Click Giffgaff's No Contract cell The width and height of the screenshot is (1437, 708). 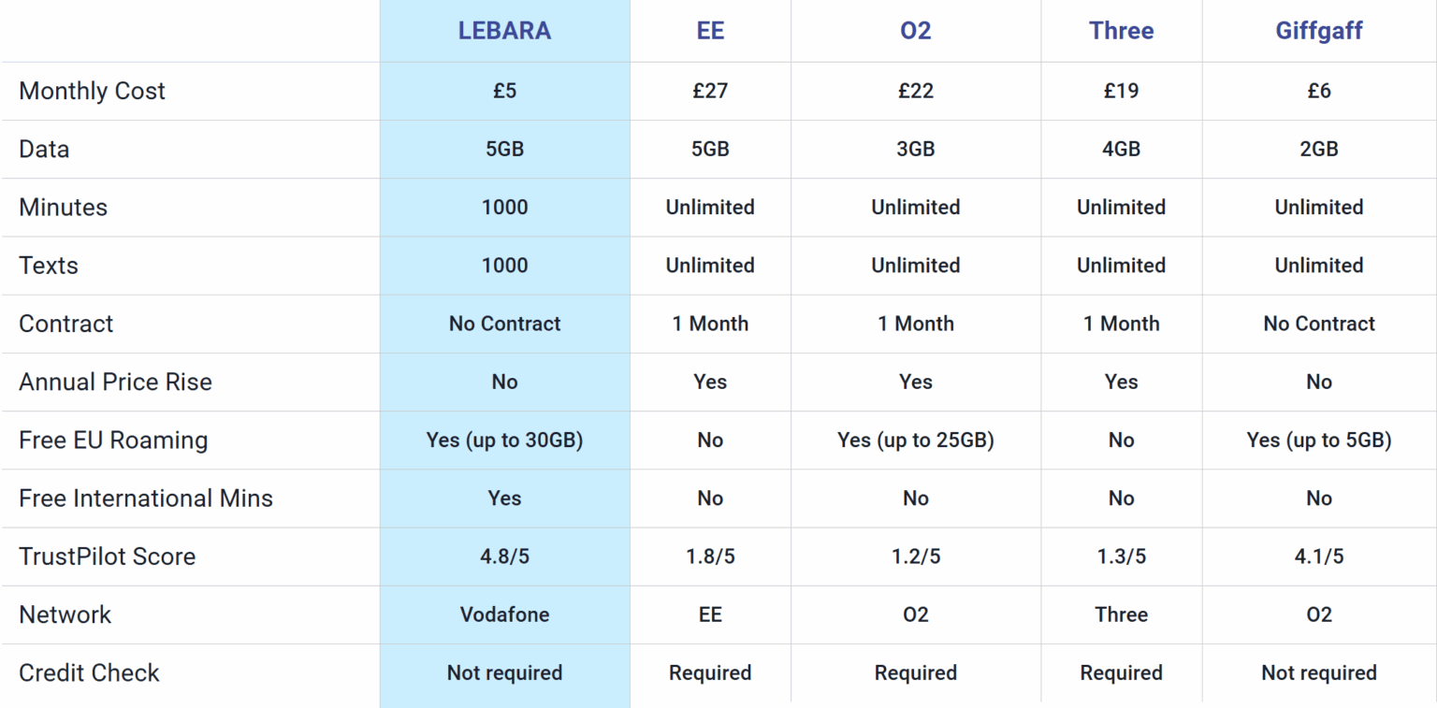point(1318,324)
